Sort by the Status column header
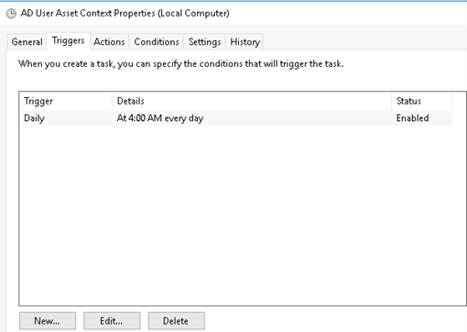Screen dimensions: 467x332 point(421,101)
